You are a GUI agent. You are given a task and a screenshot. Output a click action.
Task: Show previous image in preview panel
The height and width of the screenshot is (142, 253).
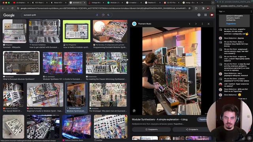click(190, 24)
